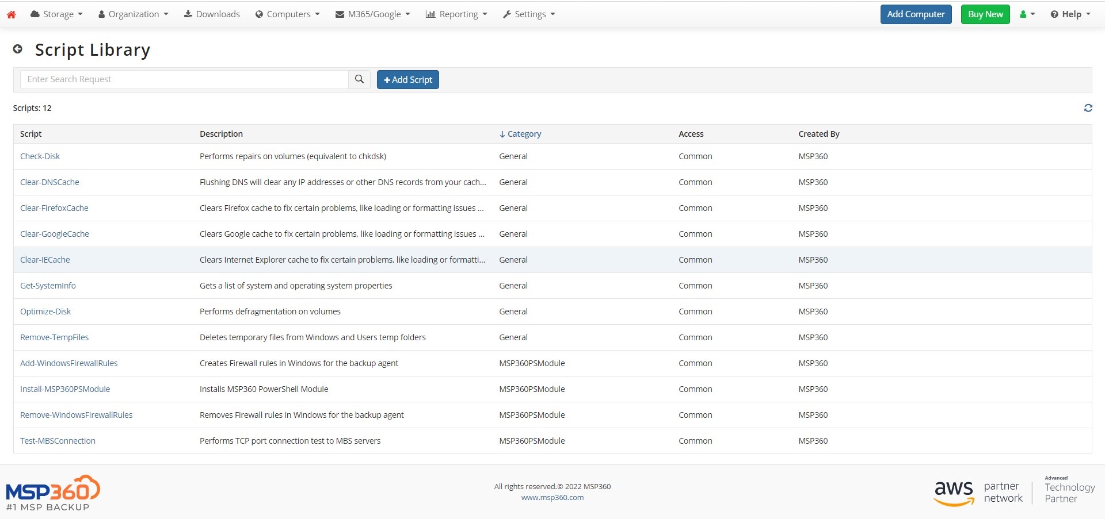The height and width of the screenshot is (519, 1105).
Task: Expand the Organization menu
Action: point(133,14)
